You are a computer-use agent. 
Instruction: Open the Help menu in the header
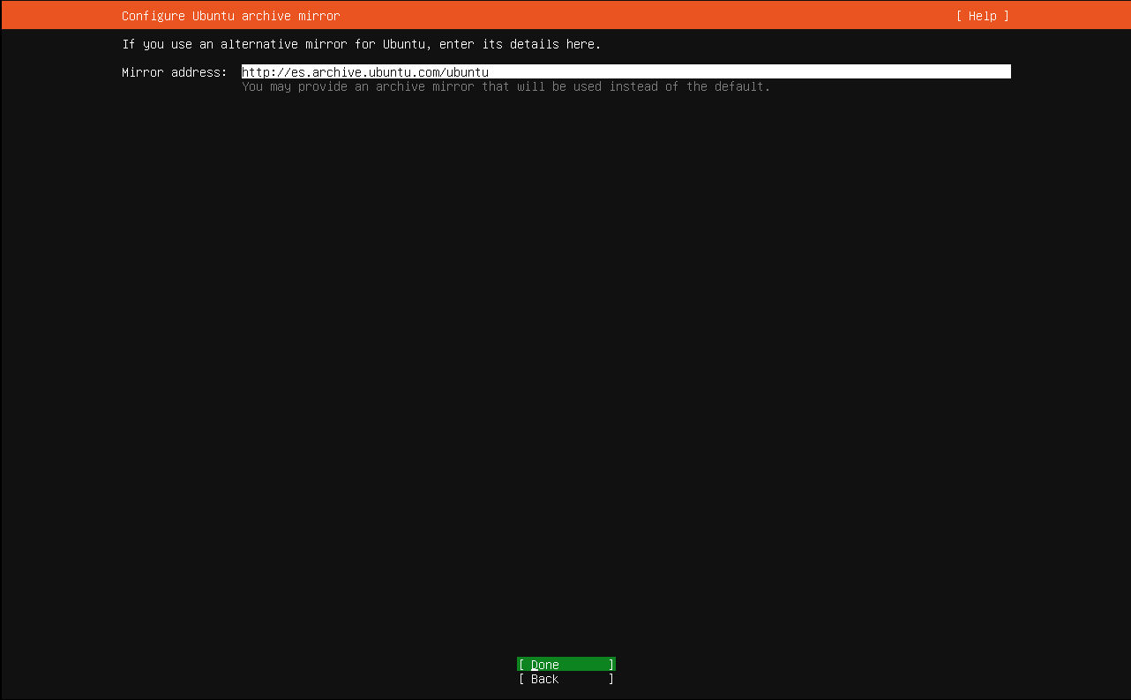point(982,16)
